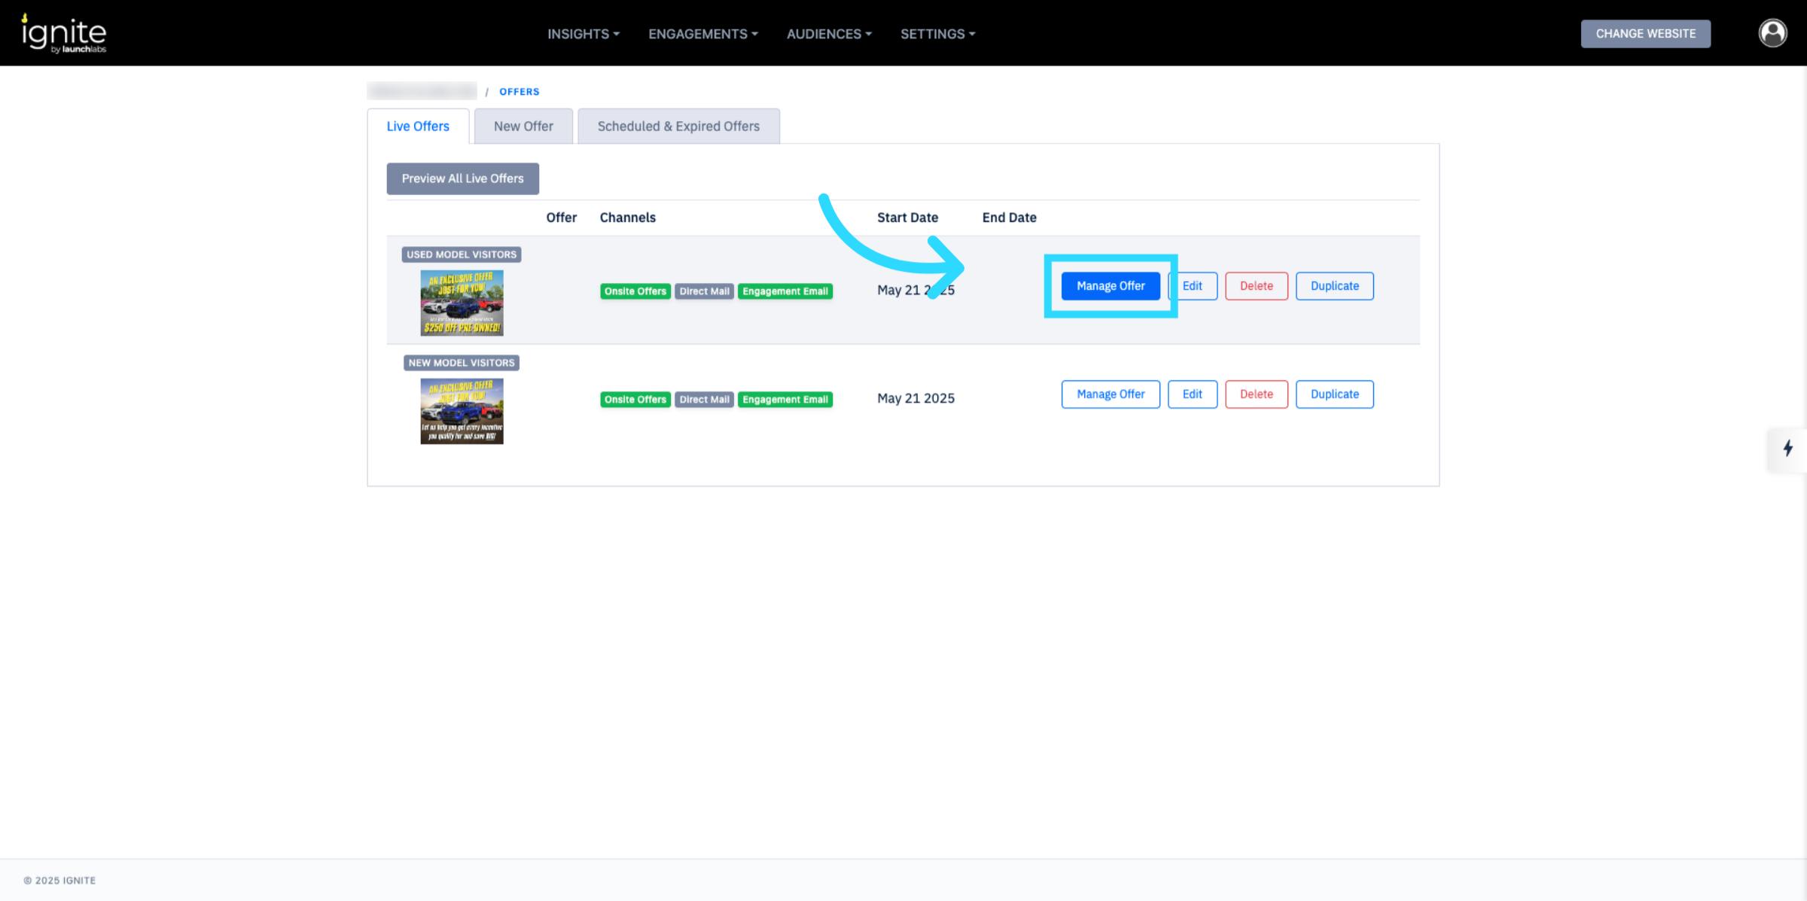Click the Ignite logo
The width and height of the screenshot is (1807, 901).
point(64,33)
